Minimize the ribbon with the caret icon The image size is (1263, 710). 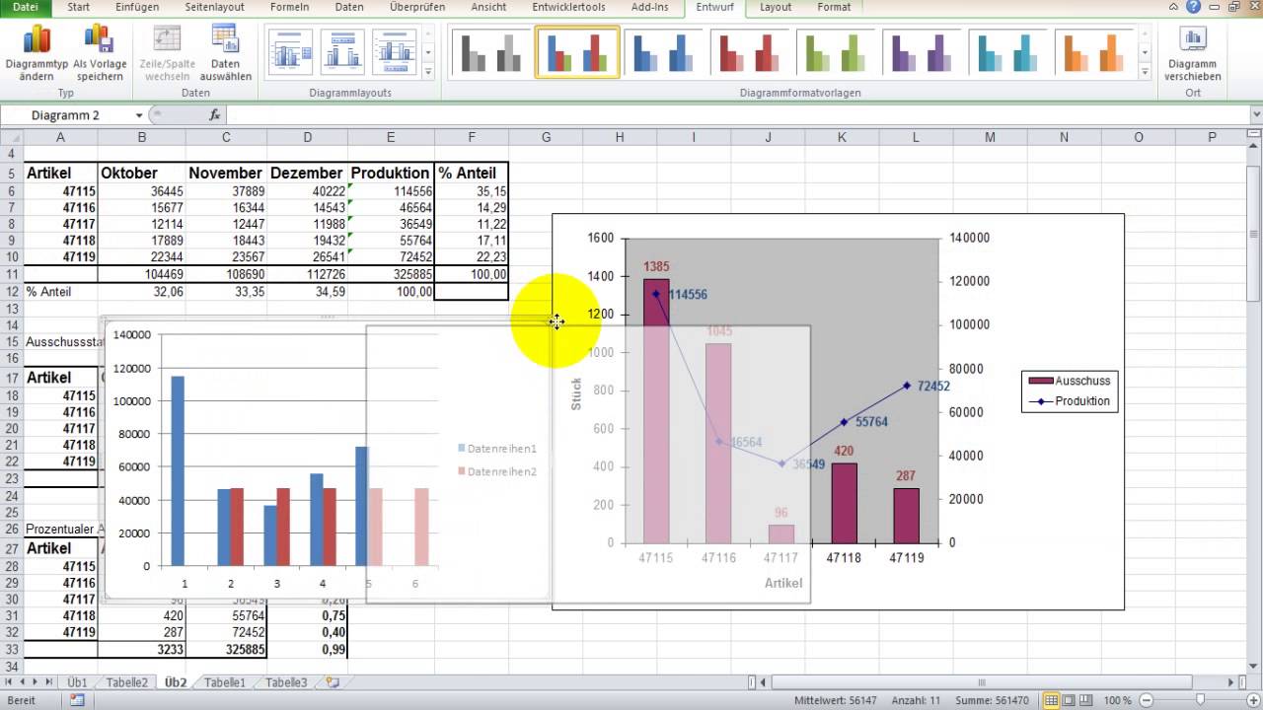click(1175, 7)
